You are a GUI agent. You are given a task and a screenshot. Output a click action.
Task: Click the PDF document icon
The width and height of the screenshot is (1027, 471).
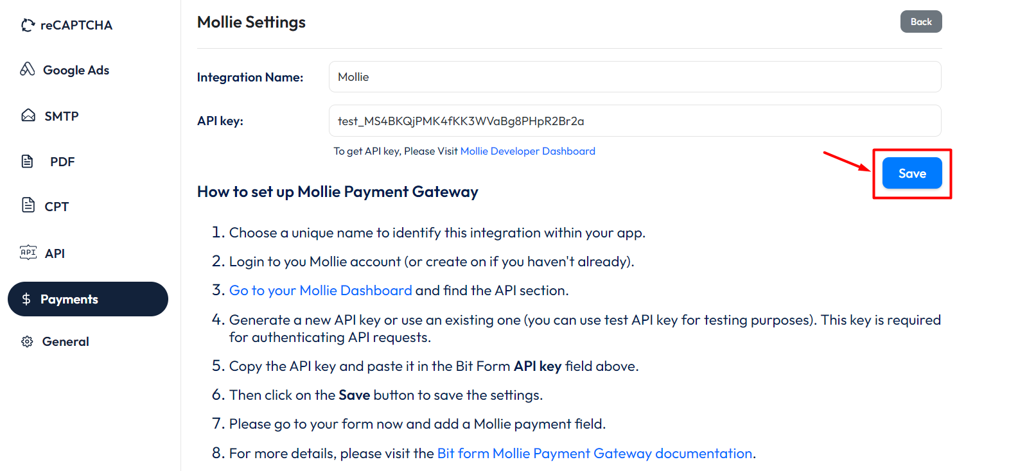[28, 161]
